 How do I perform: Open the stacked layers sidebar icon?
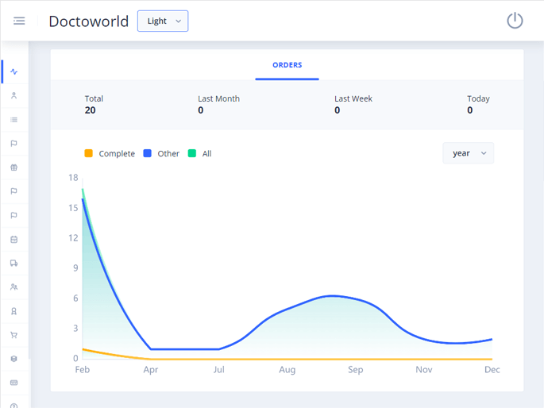tap(14, 359)
